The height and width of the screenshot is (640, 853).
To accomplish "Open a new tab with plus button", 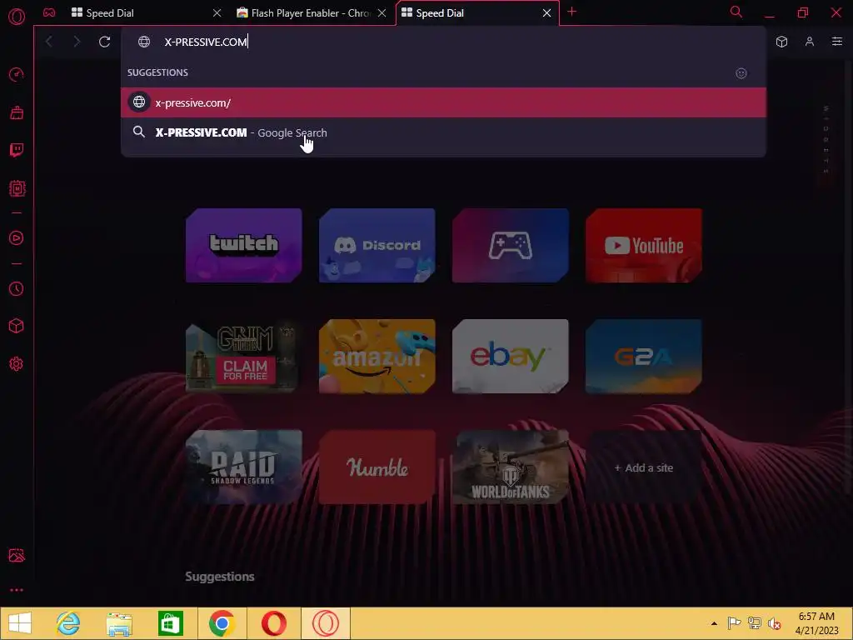I will (x=571, y=12).
